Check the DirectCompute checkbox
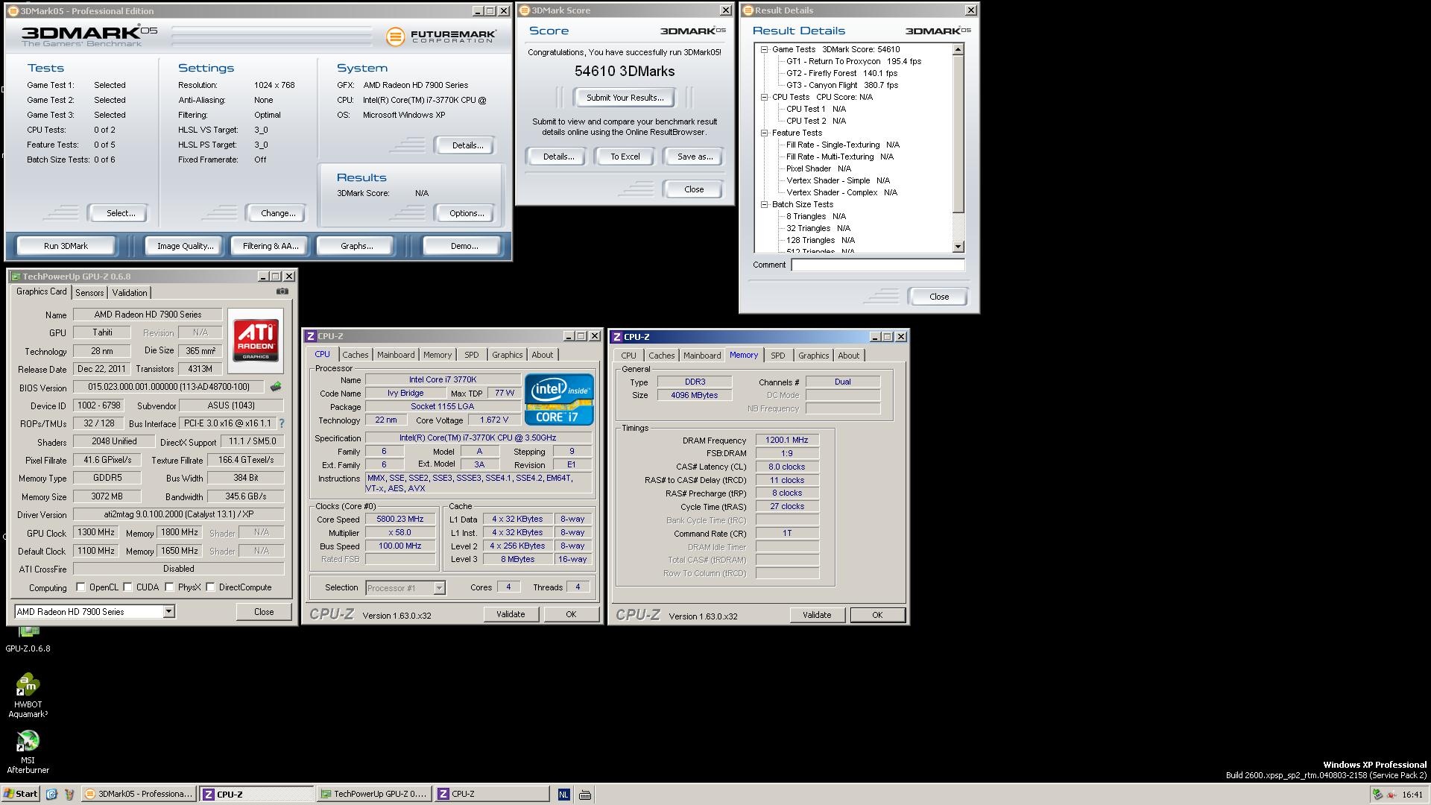The height and width of the screenshot is (805, 1431). pyautogui.click(x=211, y=587)
